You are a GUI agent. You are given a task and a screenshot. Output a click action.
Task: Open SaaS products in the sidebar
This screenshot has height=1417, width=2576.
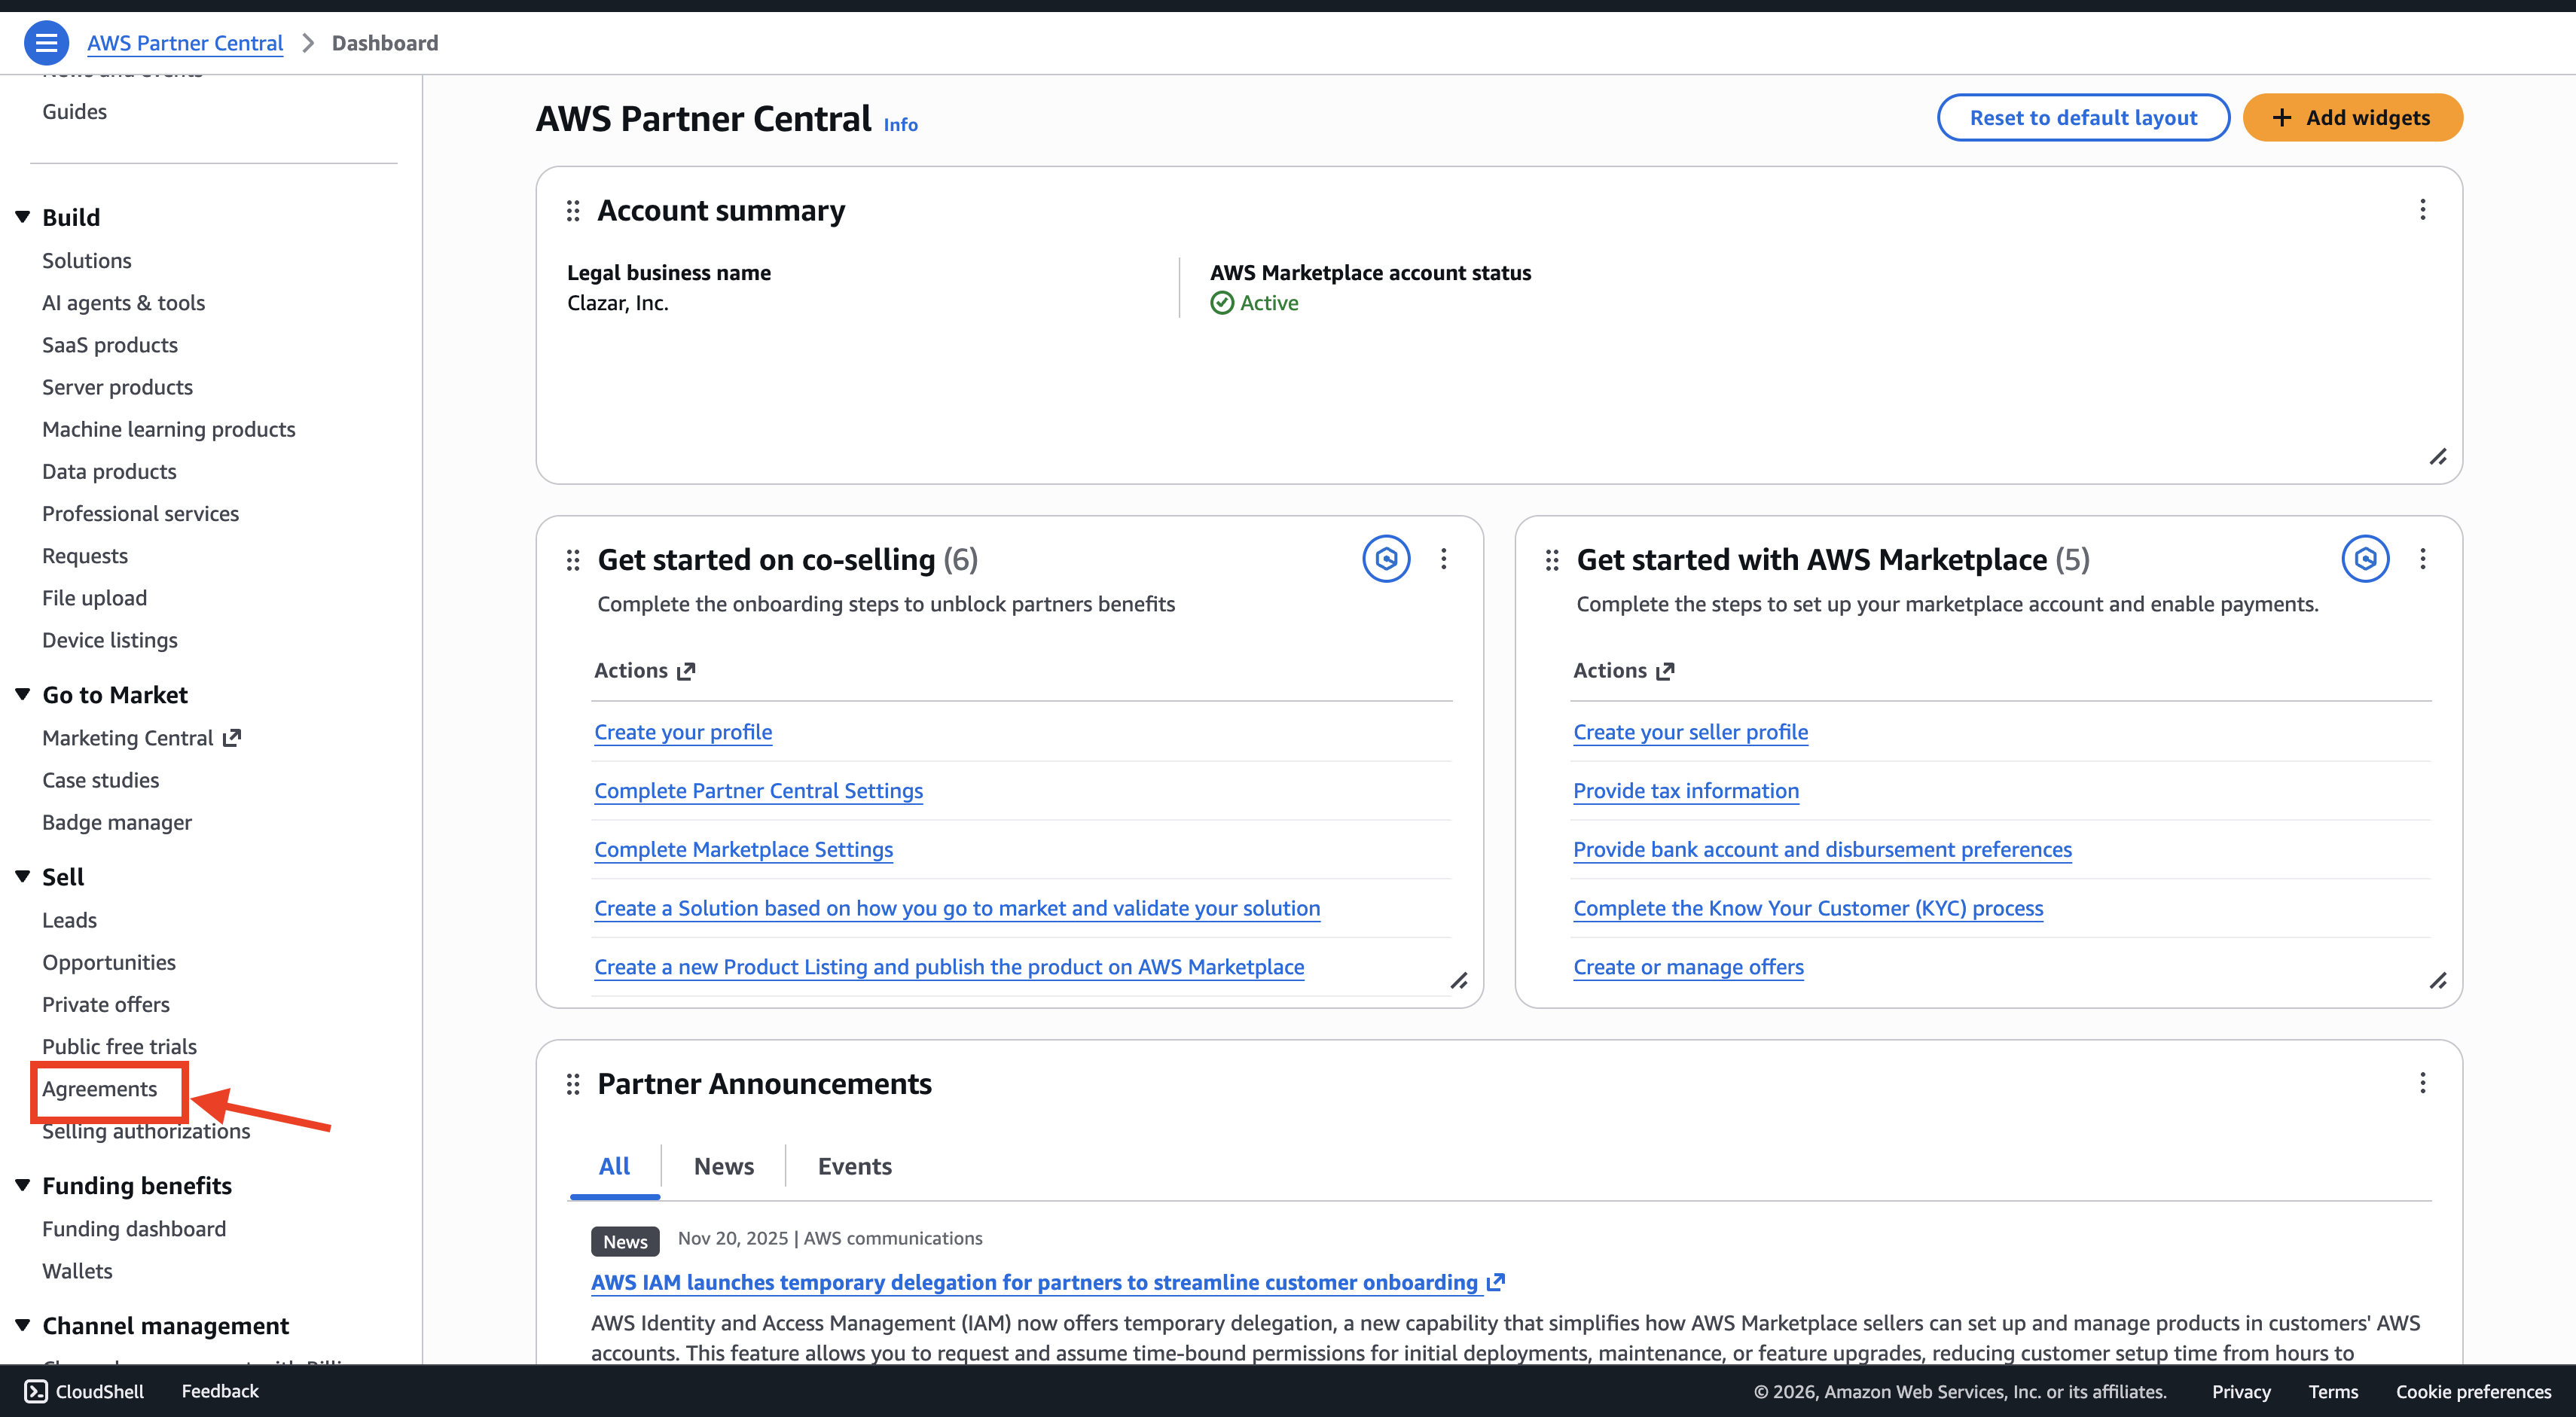point(110,345)
